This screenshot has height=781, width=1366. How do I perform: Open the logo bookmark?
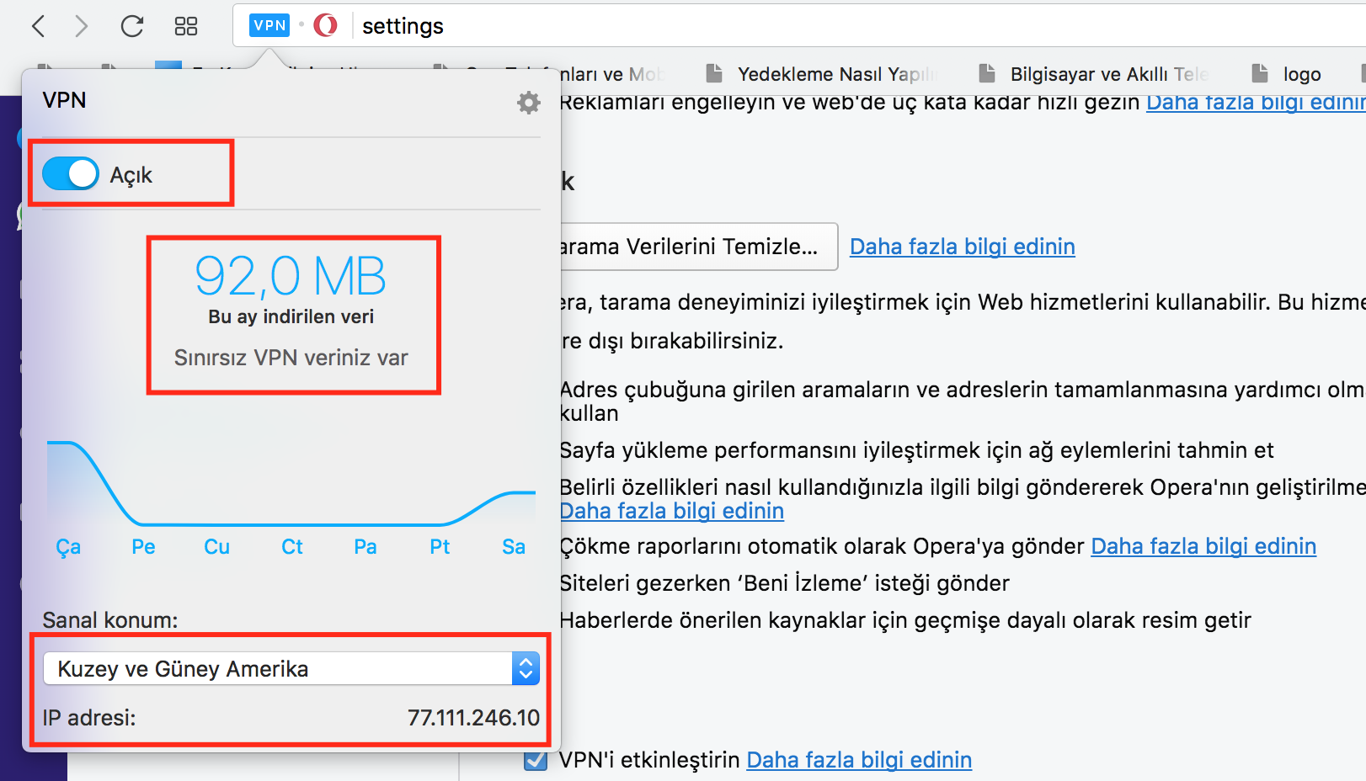click(1287, 74)
